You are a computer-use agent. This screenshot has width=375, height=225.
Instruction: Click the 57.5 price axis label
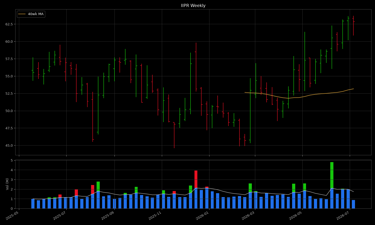pyautogui.click(x=9, y=59)
